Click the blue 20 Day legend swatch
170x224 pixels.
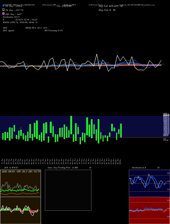(3, 5)
